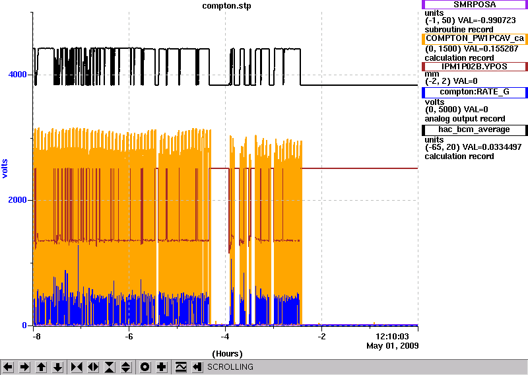Click the (Hours) x-axis unit label
Image resolution: width=528 pixels, height=375 pixels.
227,354
